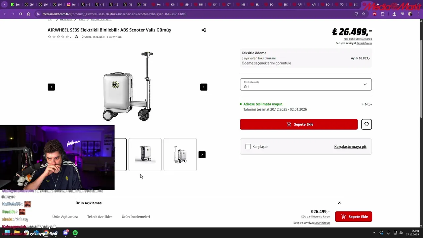Open the AIRWHEEL brand link
Image resolution: width=423 pixels, height=238 pixels.
115,37
